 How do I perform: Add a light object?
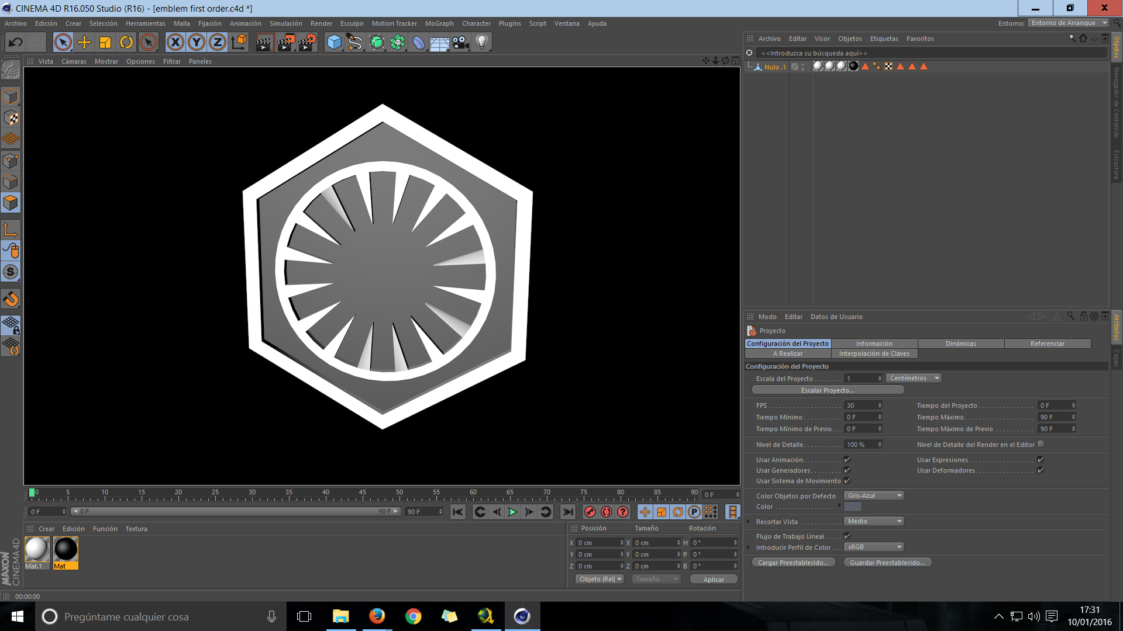pyautogui.click(x=482, y=42)
